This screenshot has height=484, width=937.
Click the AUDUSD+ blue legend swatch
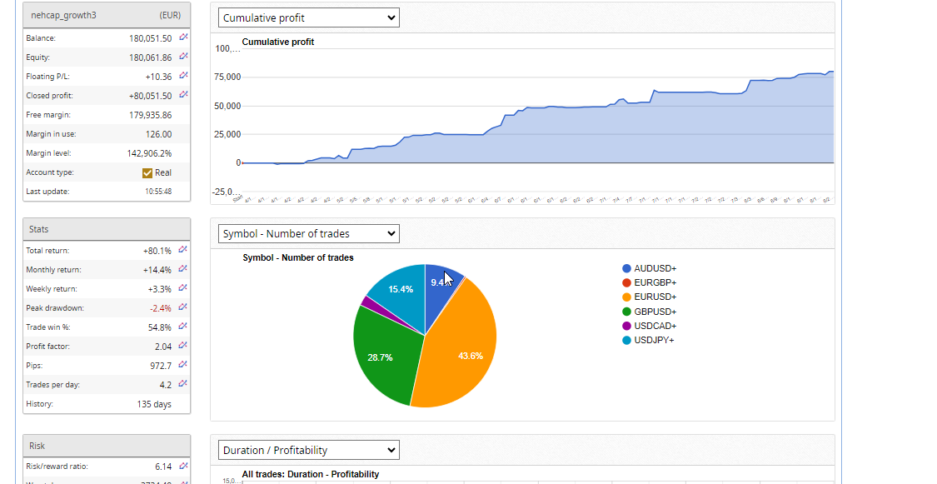tap(626, 269)
